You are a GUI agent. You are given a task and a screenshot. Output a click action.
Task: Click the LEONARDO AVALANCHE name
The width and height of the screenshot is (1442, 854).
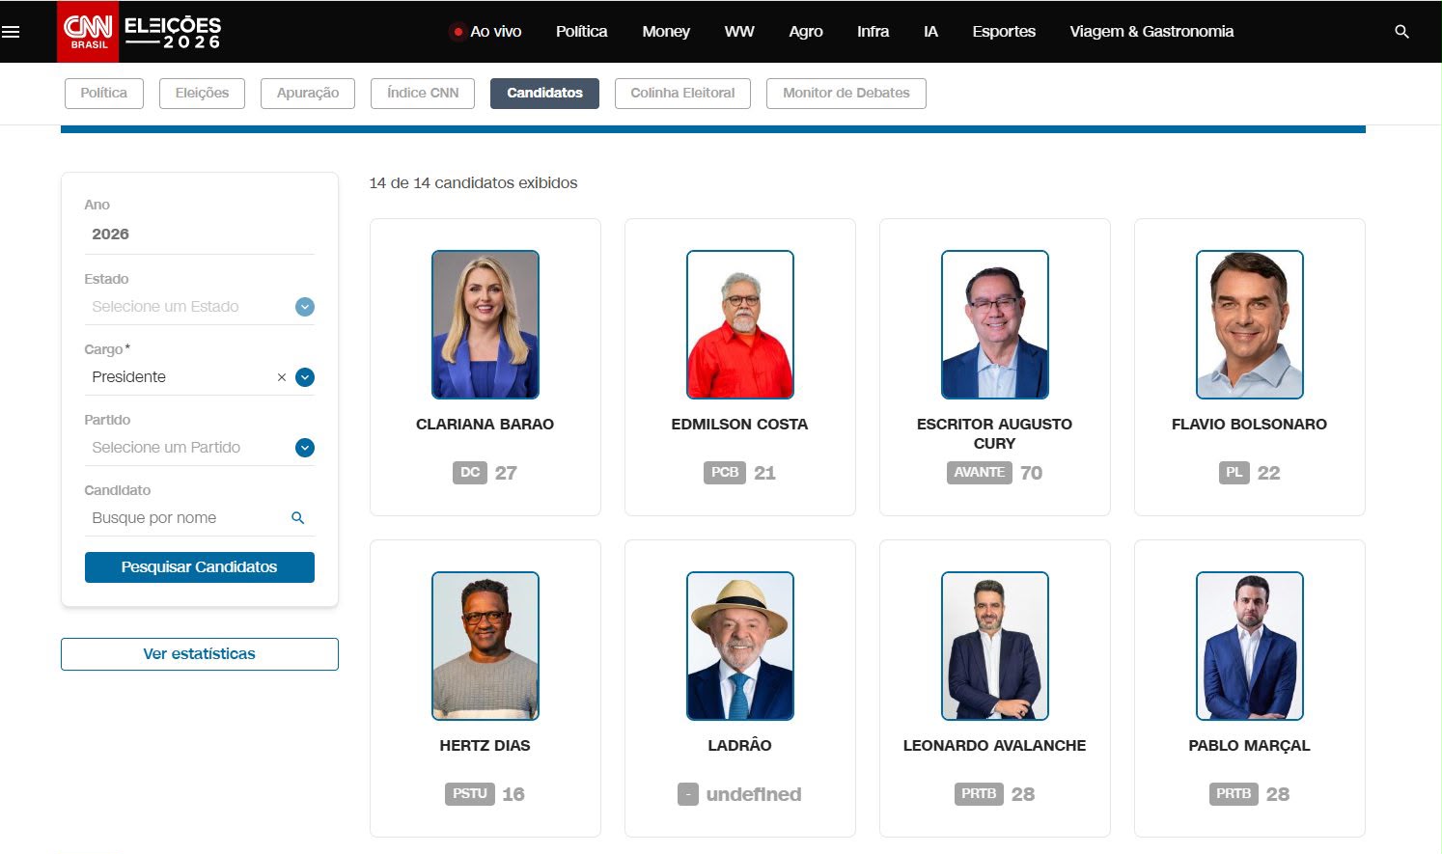click(x=994, y=746)
